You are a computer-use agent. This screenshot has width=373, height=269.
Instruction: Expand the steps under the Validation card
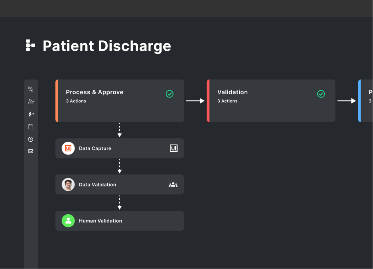[x=271, y=101]
